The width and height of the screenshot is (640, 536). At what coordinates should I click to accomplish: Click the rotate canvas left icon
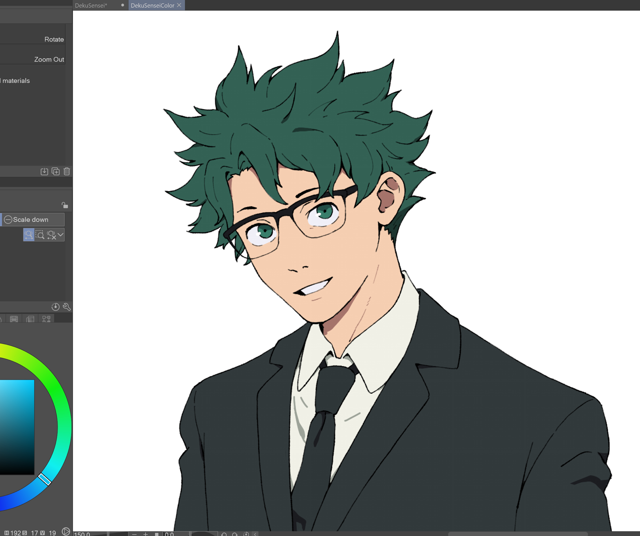[x=224, y=534]
